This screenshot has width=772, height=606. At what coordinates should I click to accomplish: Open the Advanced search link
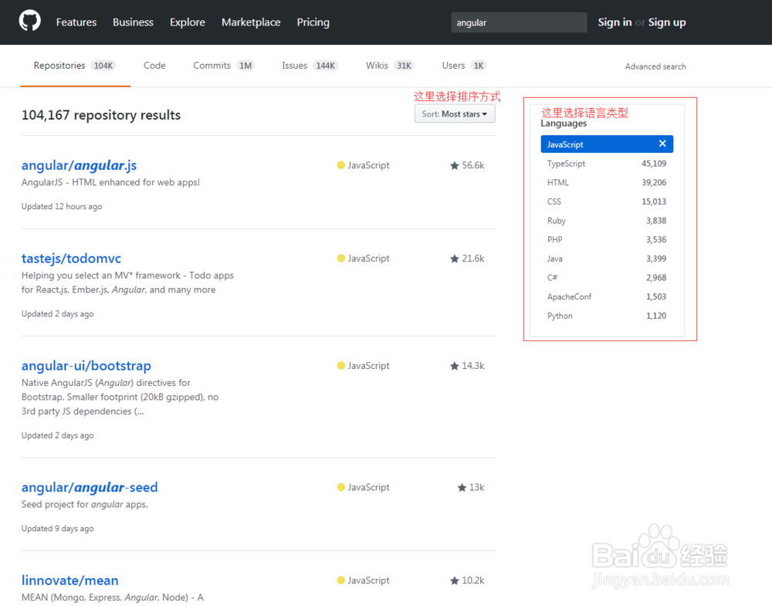click(x=655, y=66)
